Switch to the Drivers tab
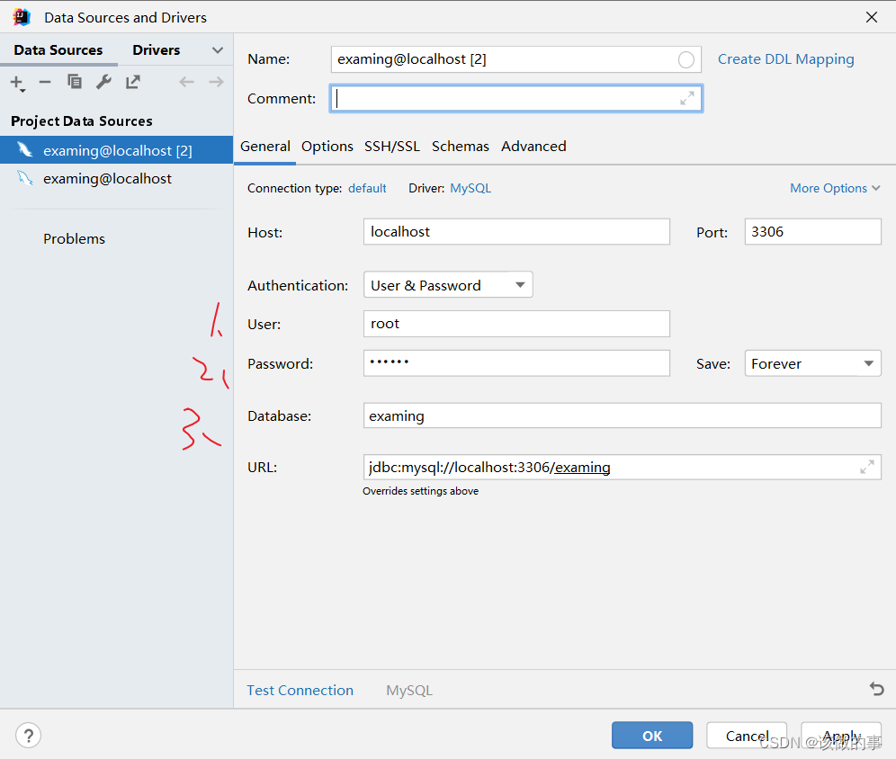The width and height of the screenshot is (896, 759). pos(156,49)
